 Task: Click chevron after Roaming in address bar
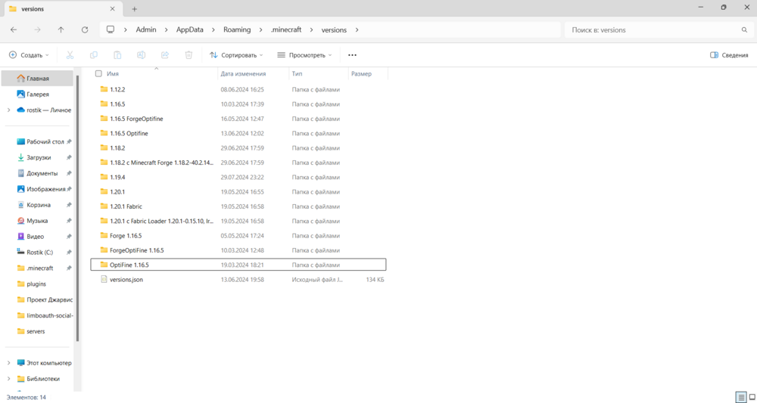(260, 30)
